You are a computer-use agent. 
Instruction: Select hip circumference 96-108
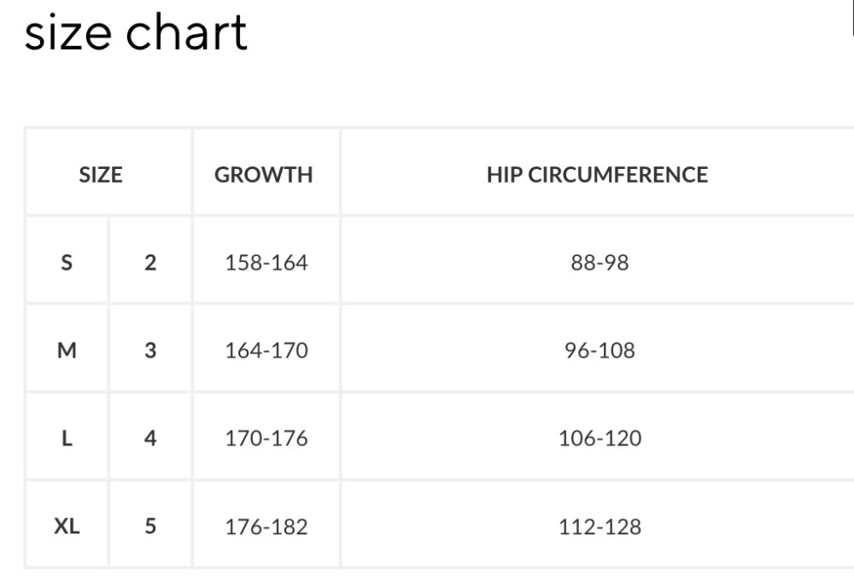pos(600,350)
